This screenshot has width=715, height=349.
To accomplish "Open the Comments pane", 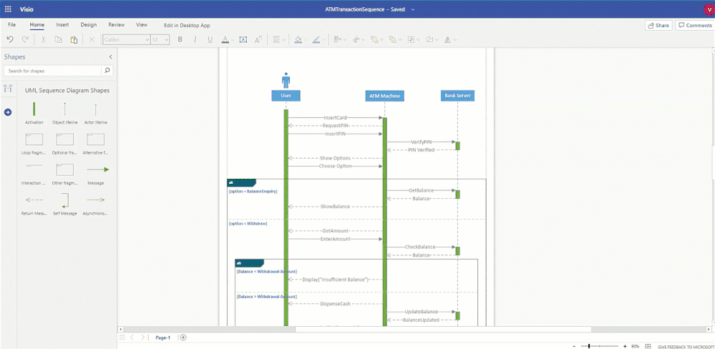I will click(695, 26).
